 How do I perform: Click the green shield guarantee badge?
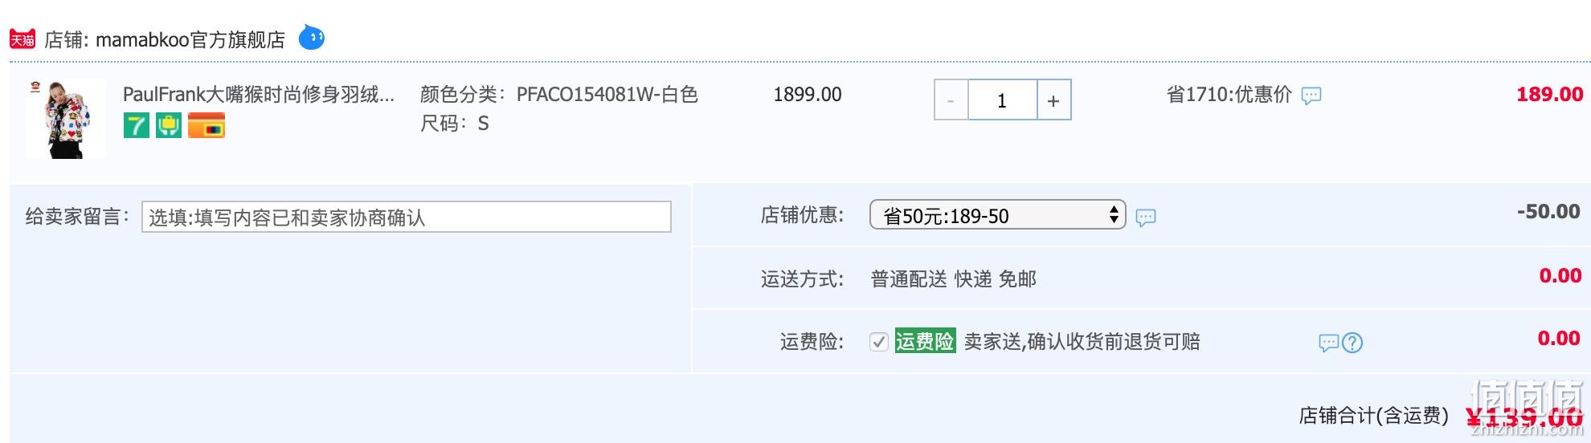click(x=169, y=125)
